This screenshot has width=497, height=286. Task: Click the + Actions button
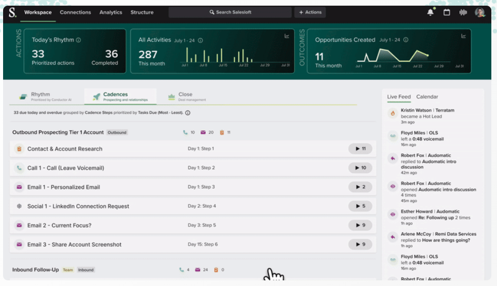(310, 12)
